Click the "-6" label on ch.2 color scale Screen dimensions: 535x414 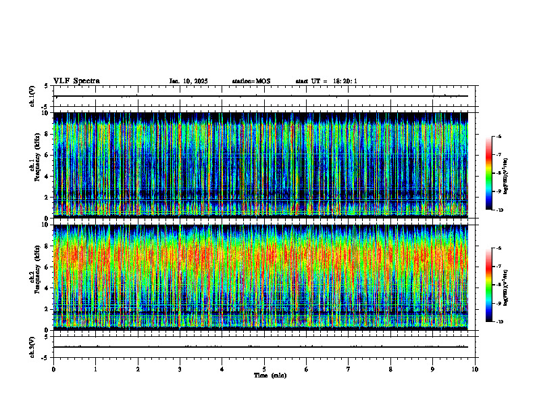(x=499, y=248)
